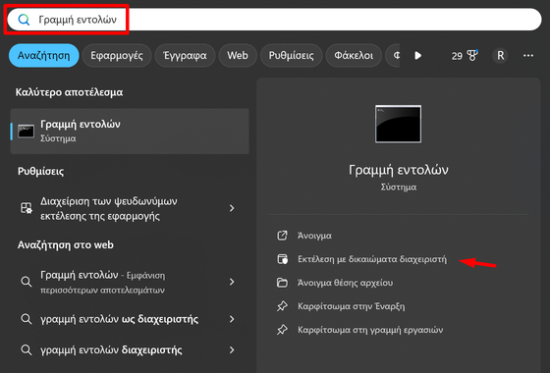Click the magnifier icon in search box
550x373 pixels.
(x=24, y=20)
